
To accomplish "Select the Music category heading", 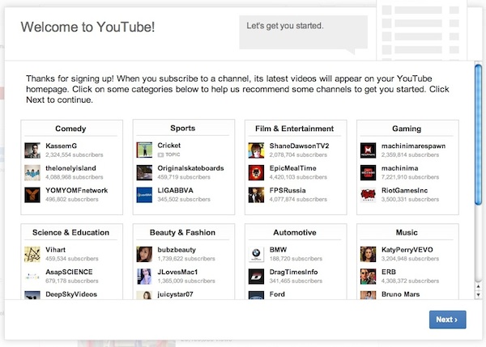I will pyautogui.click(x=407, y=232).
